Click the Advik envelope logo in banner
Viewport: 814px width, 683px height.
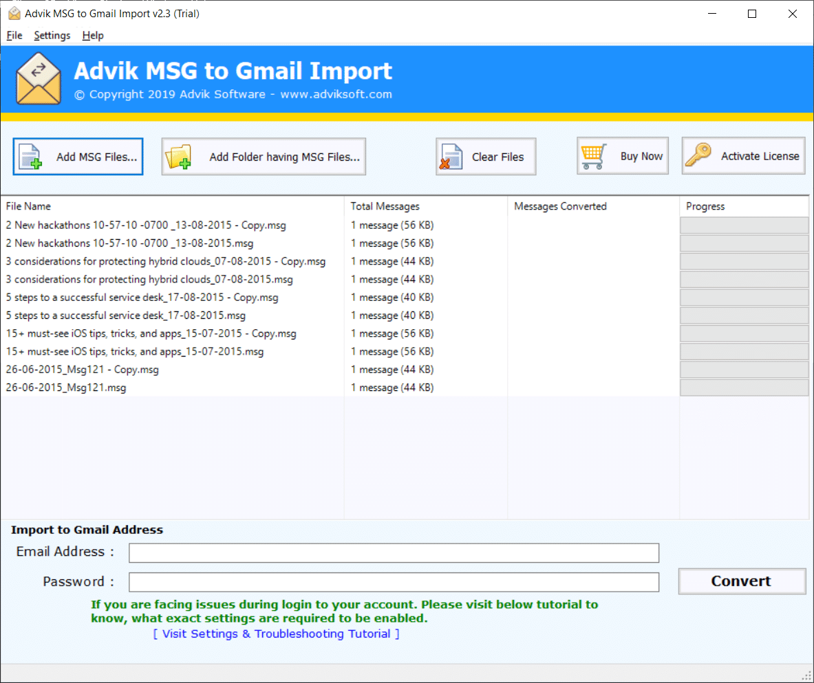(39, 79)
